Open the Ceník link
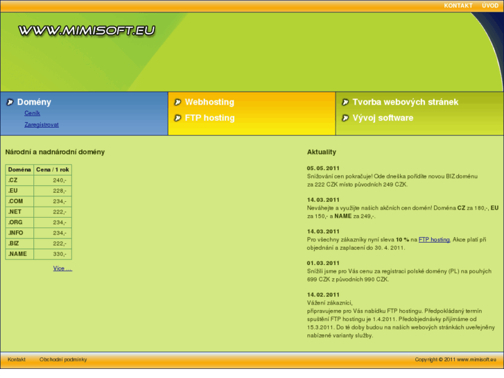Screen dimensions: 504x378 click(x=32, y=113)
